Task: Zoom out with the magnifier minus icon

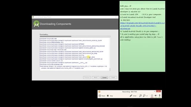Action: [144, 96]
